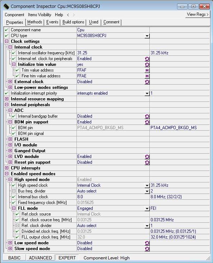Switch to BASIC view level
The image size is (213, 263).
14,258
